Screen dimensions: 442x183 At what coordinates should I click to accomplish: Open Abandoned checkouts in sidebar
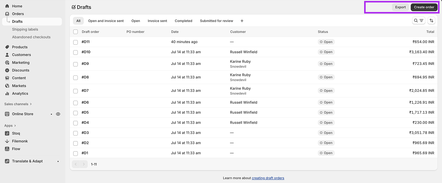point(31,37)
